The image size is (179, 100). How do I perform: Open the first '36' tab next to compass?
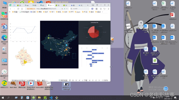tap(19, 5)
